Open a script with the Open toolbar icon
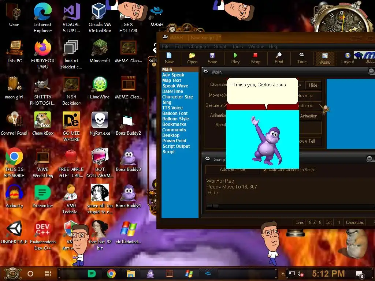375x281 pixels. [192, 58]
